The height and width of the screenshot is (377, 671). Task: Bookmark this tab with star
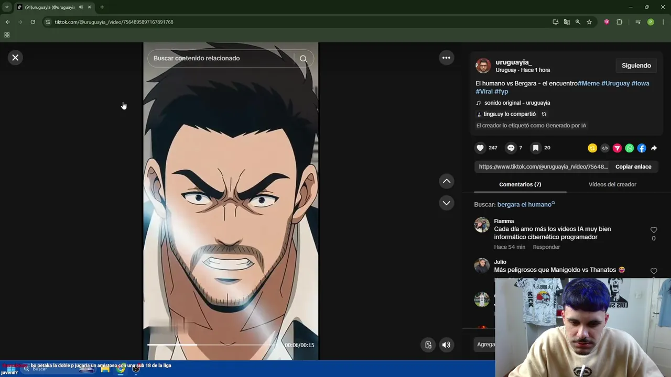pyautogui.click(x=589, y=22)
